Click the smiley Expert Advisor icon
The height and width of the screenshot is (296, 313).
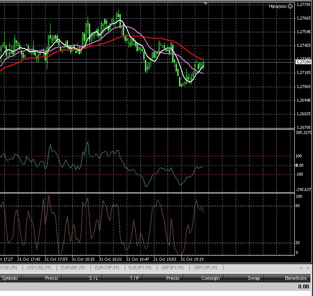(290, 6)
